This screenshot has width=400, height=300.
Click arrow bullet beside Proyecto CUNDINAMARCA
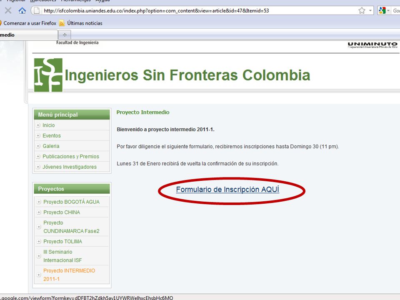39,227
